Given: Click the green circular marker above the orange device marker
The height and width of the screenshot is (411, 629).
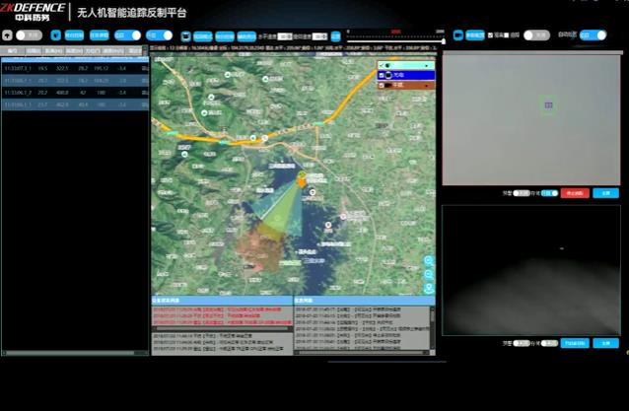Looking at the screenshot, I should point(302,174).
